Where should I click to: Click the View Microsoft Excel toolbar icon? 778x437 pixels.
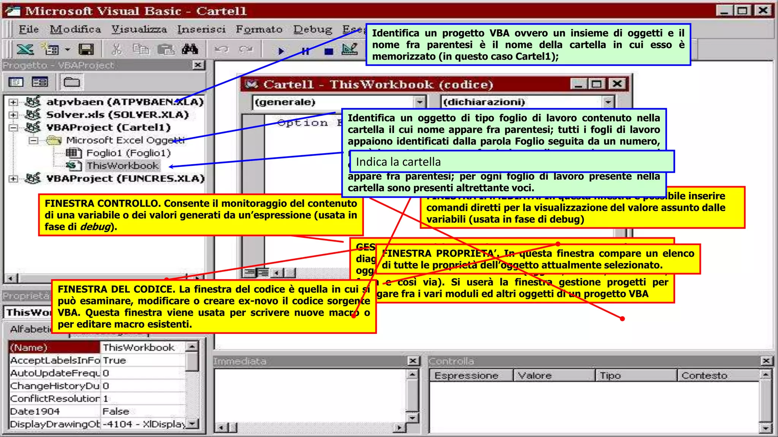click(25, 49)
